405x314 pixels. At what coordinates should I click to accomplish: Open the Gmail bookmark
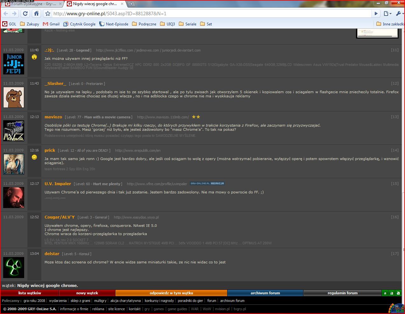51,24
